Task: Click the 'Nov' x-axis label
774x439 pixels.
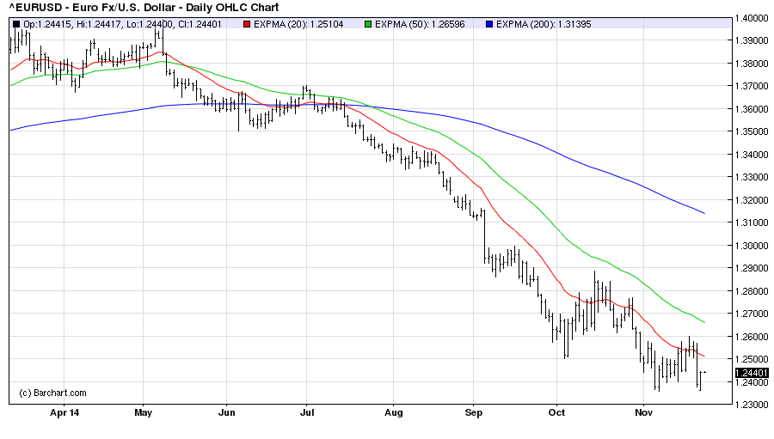Action: [643, 412]
